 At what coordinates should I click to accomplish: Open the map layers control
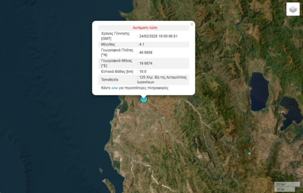tap(293, 10)
